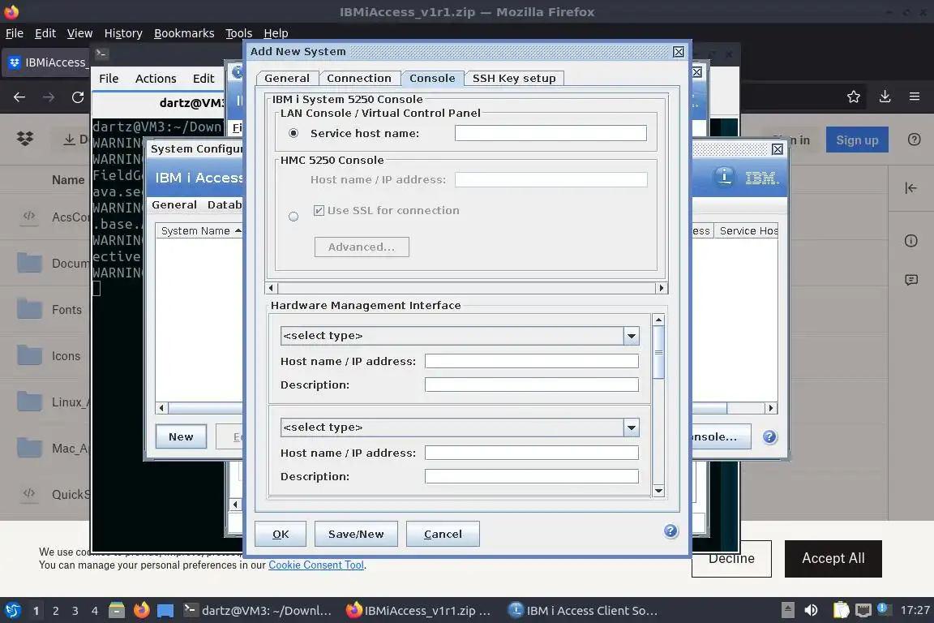
Task: Open Dropbox help question icon
Action: (914, 140)
